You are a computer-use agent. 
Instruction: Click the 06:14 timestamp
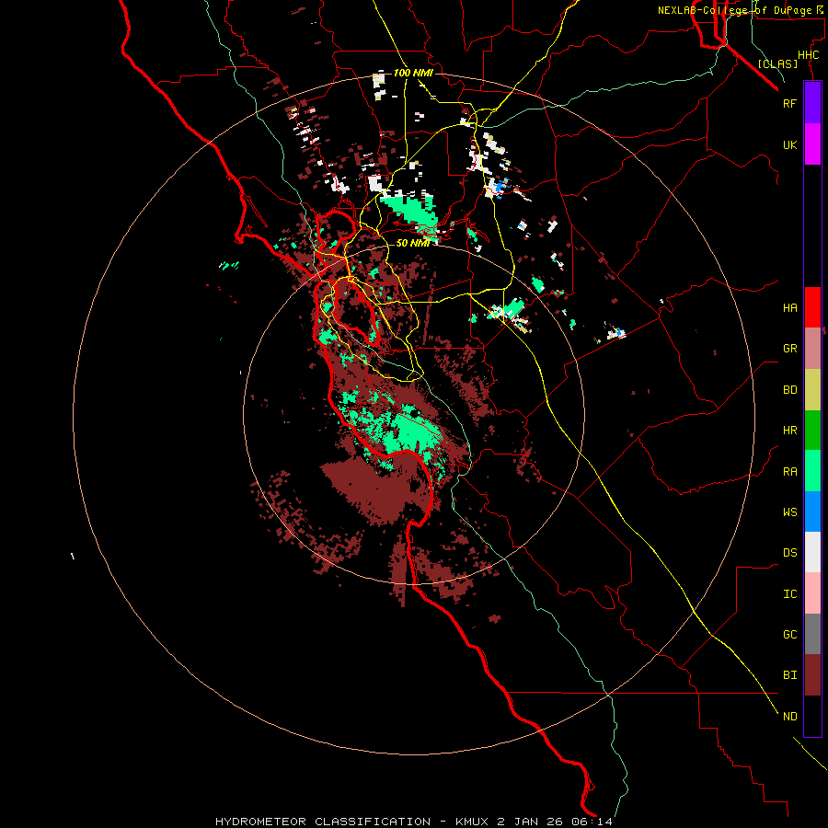coord(592,822)
